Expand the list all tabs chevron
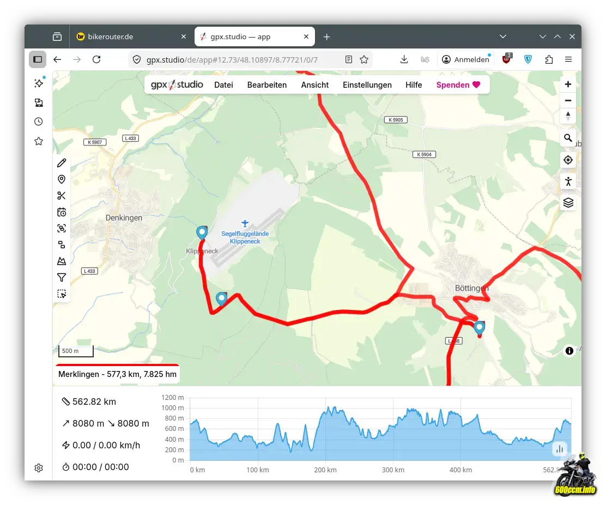606x505 pixels. point(503,36)
